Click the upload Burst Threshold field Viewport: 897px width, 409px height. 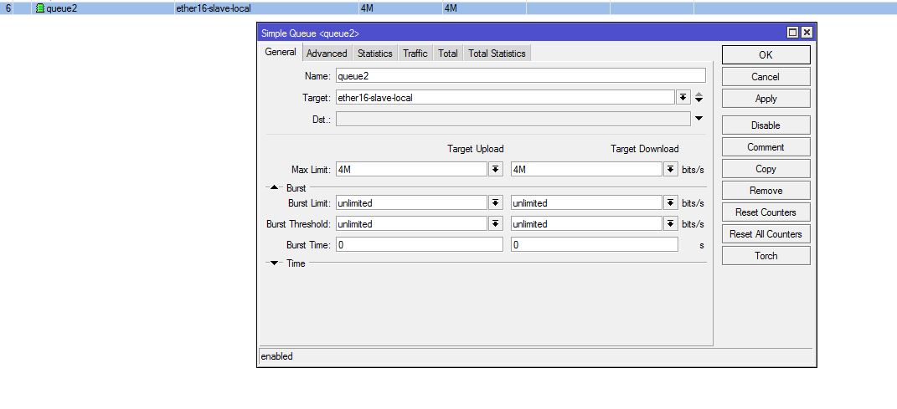coord(411,224)
